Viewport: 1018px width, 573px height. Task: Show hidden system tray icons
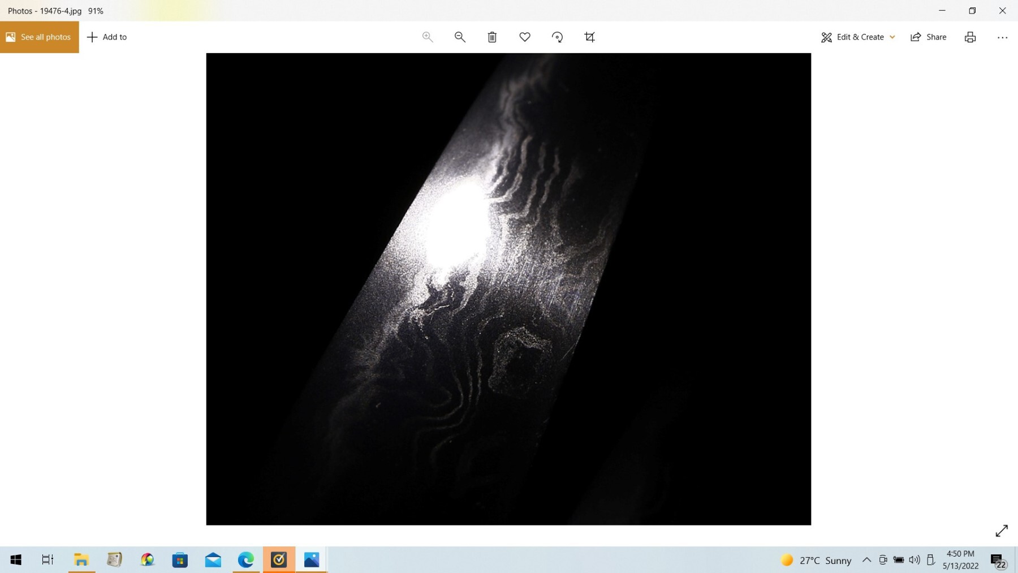point(866,560)
